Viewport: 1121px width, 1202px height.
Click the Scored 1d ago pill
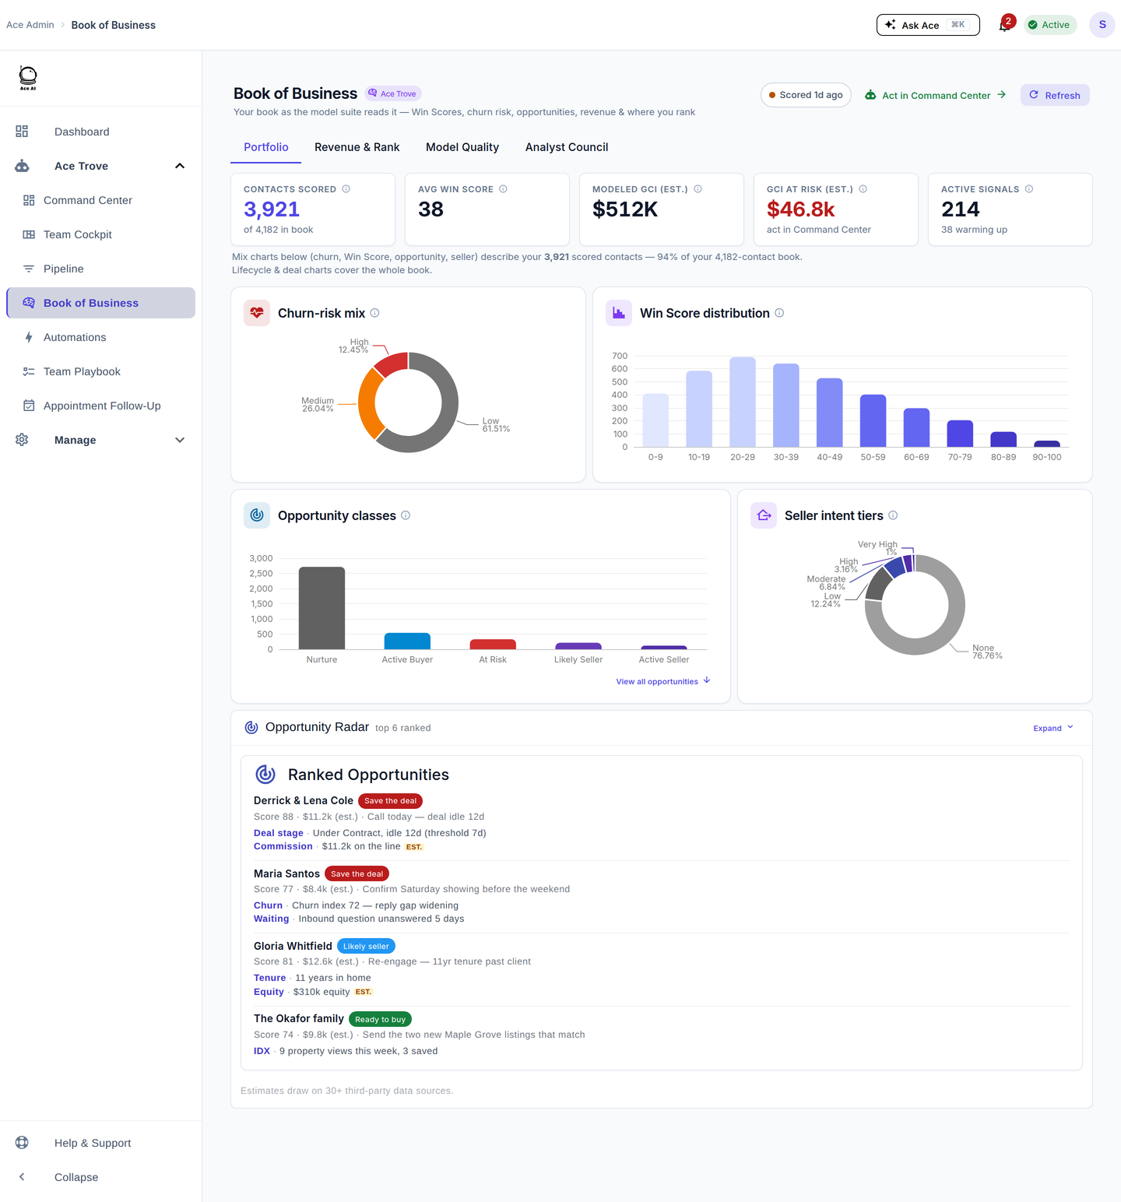point(806,95)
